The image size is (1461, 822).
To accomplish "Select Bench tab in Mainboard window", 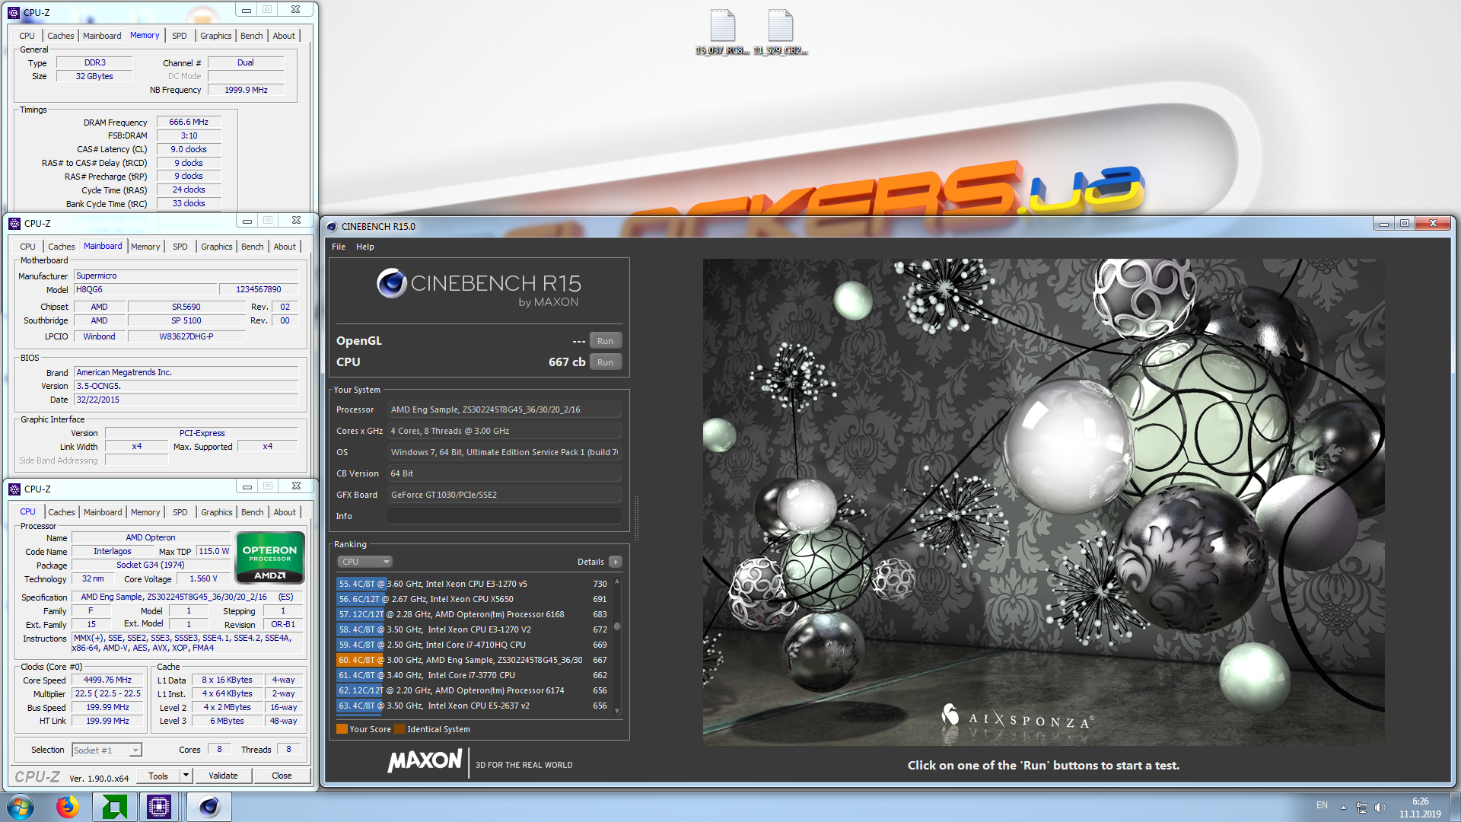I will [253, 247].
